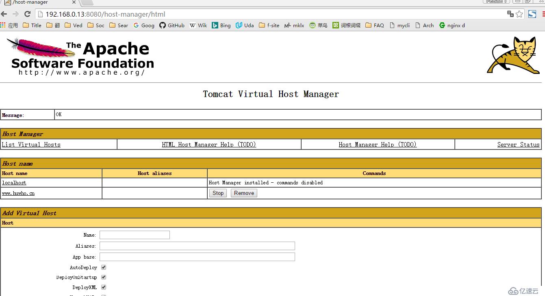The width and height of the screenshot is (545, 296).
Task: Open the 菜鸟 bookmark
Action: coord(318,25)
